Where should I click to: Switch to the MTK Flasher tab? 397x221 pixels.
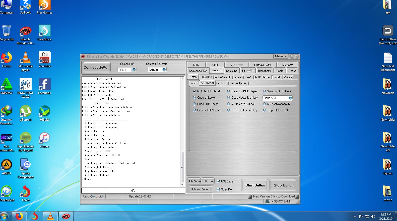(x=263, y=77)
